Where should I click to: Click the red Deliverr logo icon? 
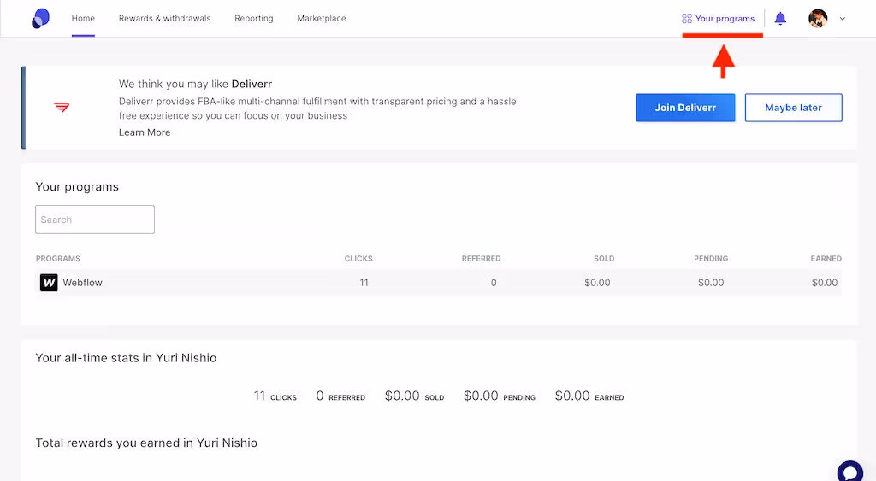pyautogui.click(x=62, y=107)
